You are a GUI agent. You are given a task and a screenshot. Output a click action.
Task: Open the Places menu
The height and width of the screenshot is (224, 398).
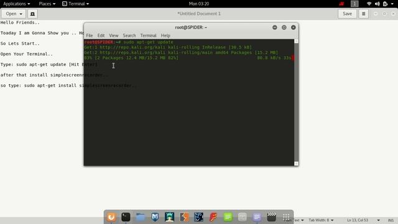click(x=47, y=4)
